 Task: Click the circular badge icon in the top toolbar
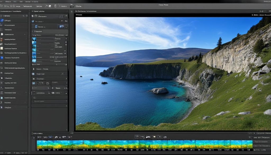72,7
